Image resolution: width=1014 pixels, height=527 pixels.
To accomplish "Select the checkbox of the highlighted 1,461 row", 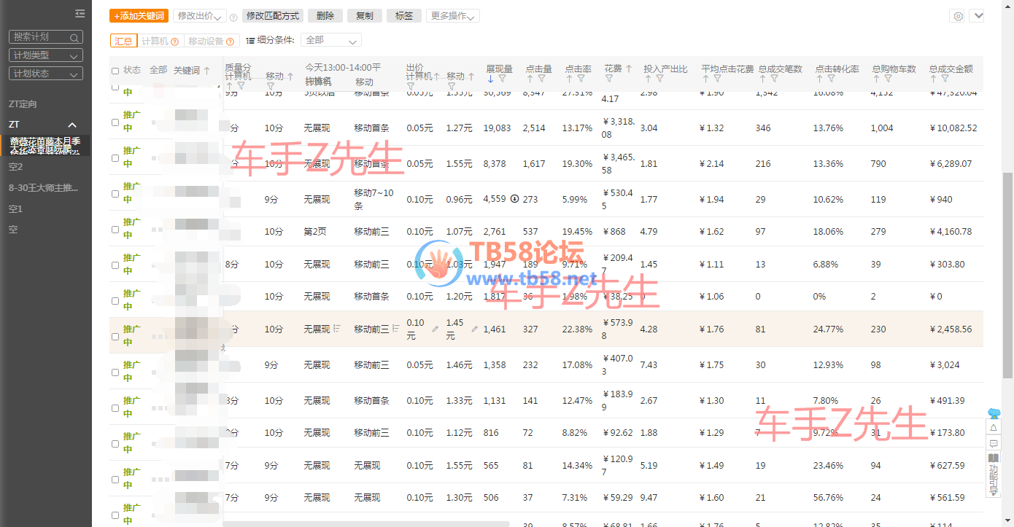I will pos(115,337).
